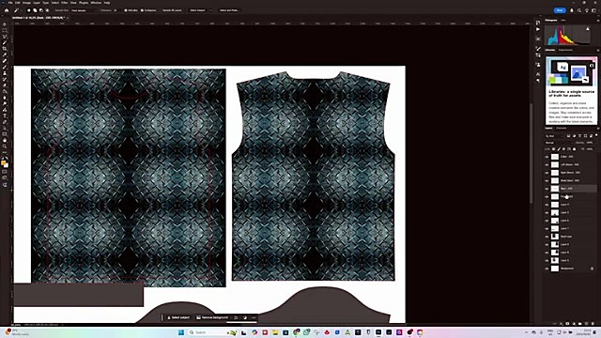Hide the Background layer
The image size is (601, 338).
[547, 269]
